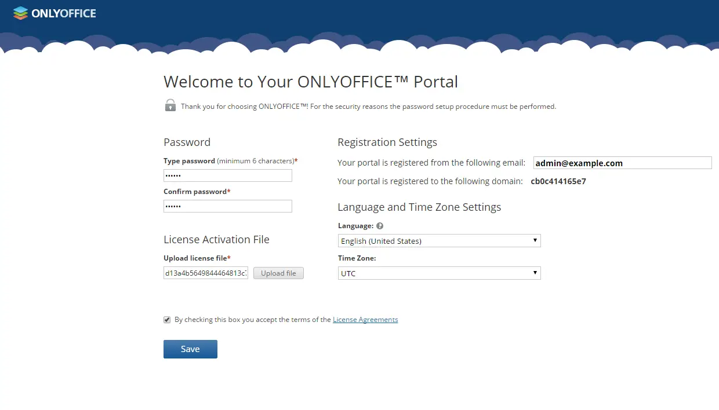719x410 pixels.
Task: Click the arrow on the Time Zone combo box
Action: (x=535, y=273)
